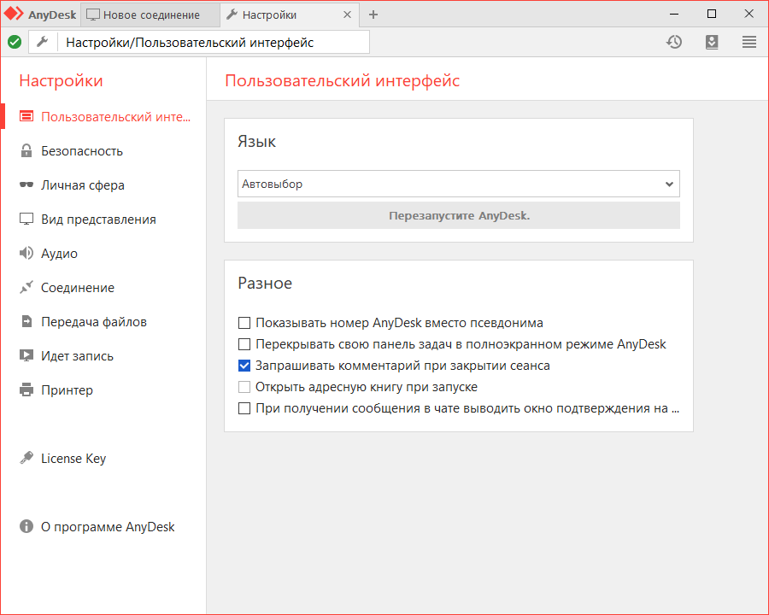Add a new tab with plus button
This screenshot has height=615, width=769.
[x=373, y=15]
